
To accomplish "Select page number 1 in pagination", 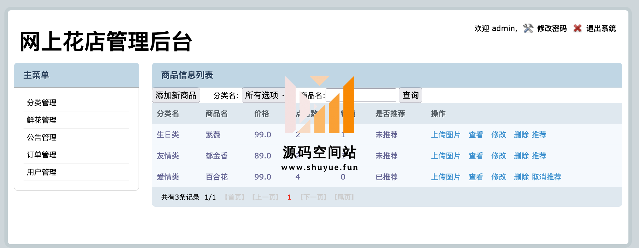I will [x=289, y=197].
